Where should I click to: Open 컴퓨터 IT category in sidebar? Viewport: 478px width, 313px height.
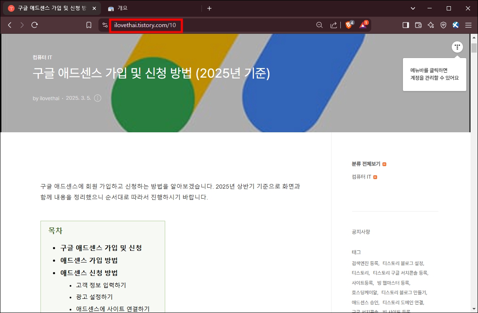pyautogui.click(x=362, y=177)
